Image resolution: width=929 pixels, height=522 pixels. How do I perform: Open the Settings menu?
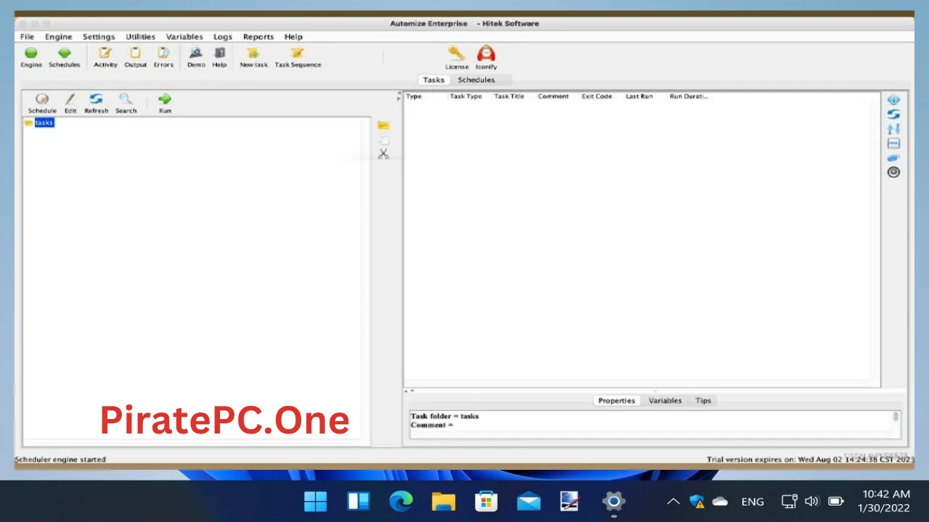[99, 36]
